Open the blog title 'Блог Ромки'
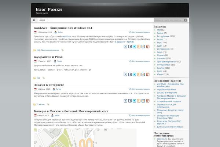The width and height of the screenshot is (220, 147). tap(49, 10)
